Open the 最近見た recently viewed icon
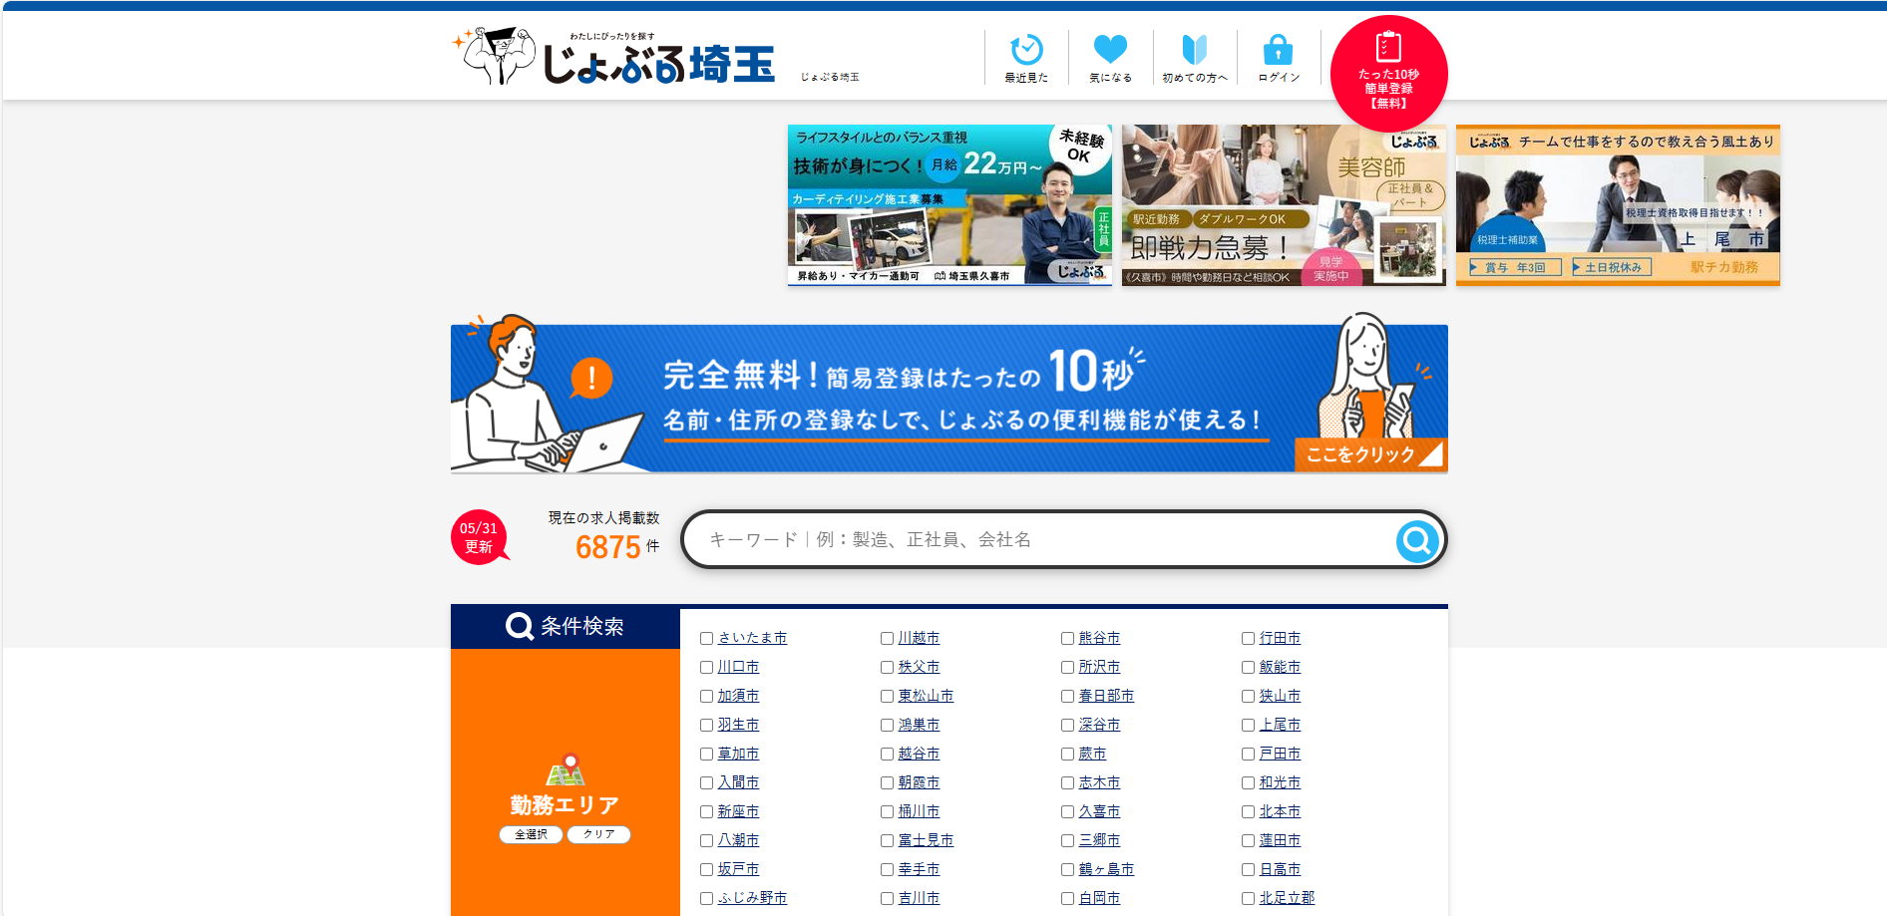The width and height of the screenshot is (1887, 916). pos(1026,50)
